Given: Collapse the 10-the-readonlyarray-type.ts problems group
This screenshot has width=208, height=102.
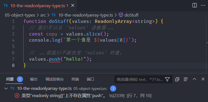Looking at the screenshot, I should (6, 88).
